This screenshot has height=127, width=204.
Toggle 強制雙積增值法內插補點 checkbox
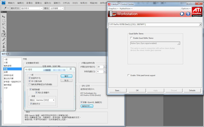click(x=30, y=84)
